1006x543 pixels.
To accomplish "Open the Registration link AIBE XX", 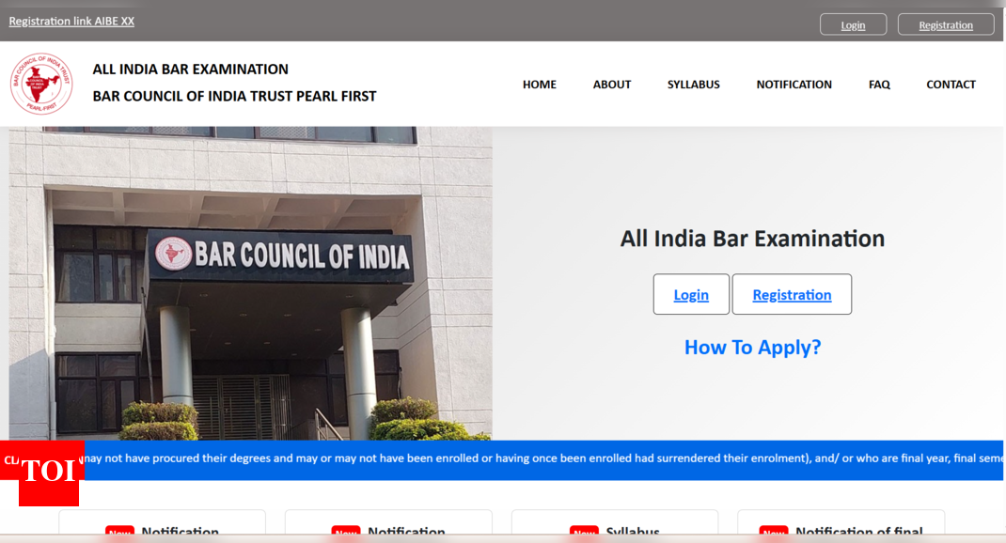I will [71, 20].
